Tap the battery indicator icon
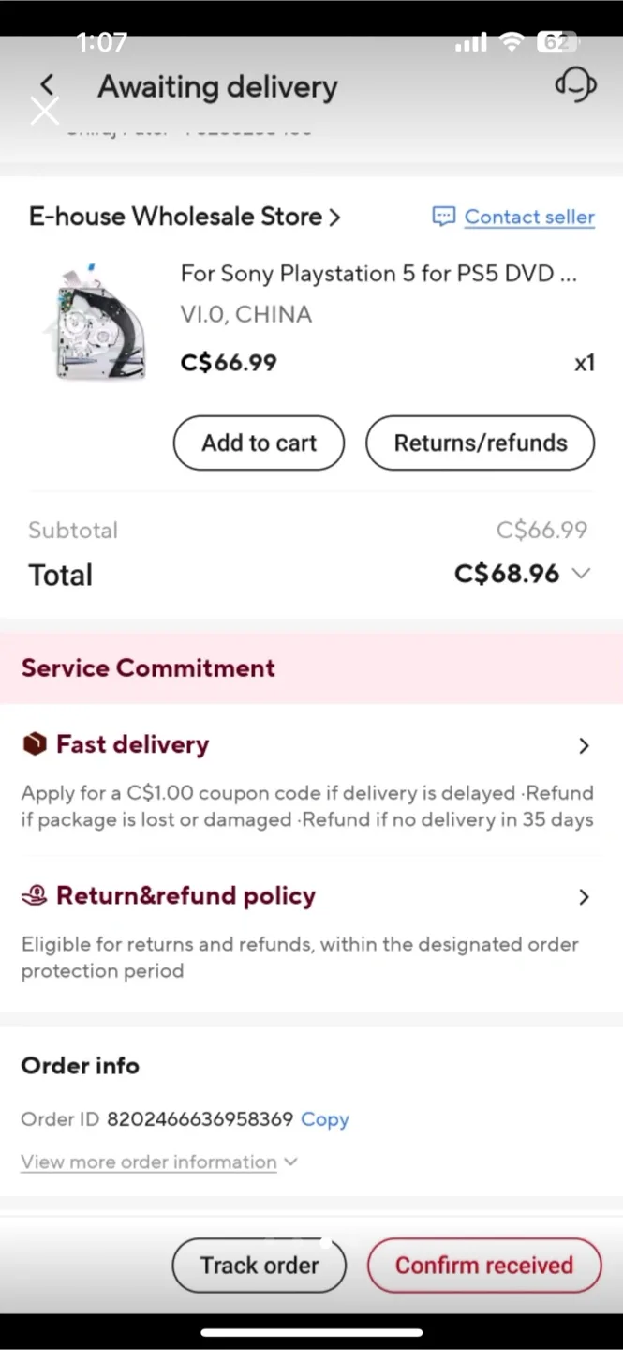 (x=556, y=42)
